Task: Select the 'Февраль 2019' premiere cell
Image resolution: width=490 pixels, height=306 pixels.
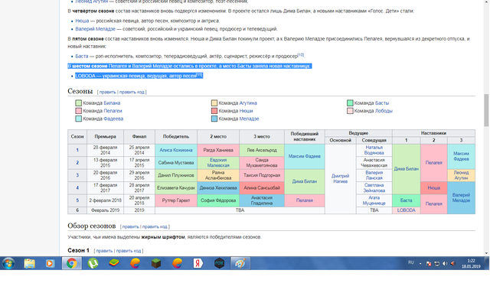Action: (x=105, y=210)
